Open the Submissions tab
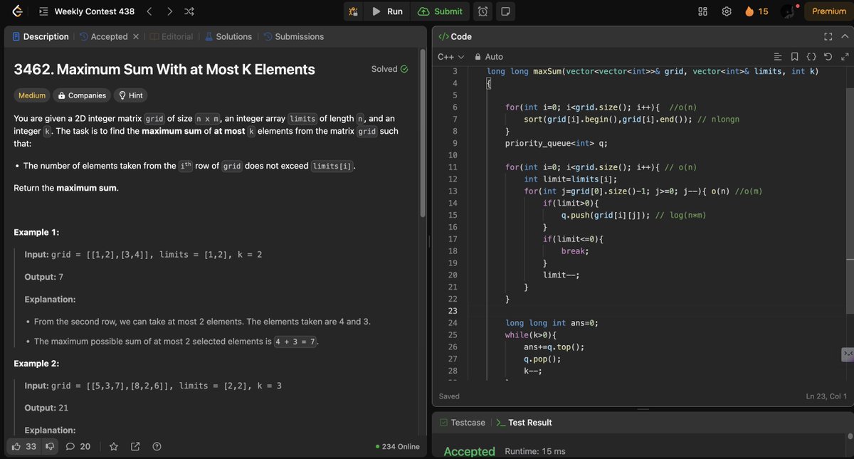 point(293,36)
